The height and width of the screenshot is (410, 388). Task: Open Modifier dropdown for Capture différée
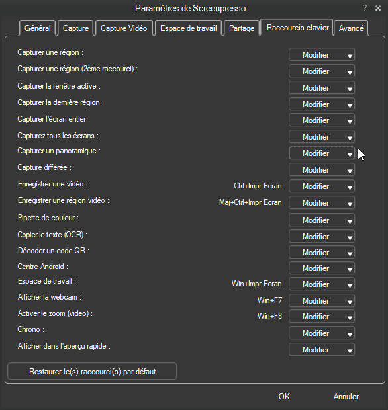[322, 170]
